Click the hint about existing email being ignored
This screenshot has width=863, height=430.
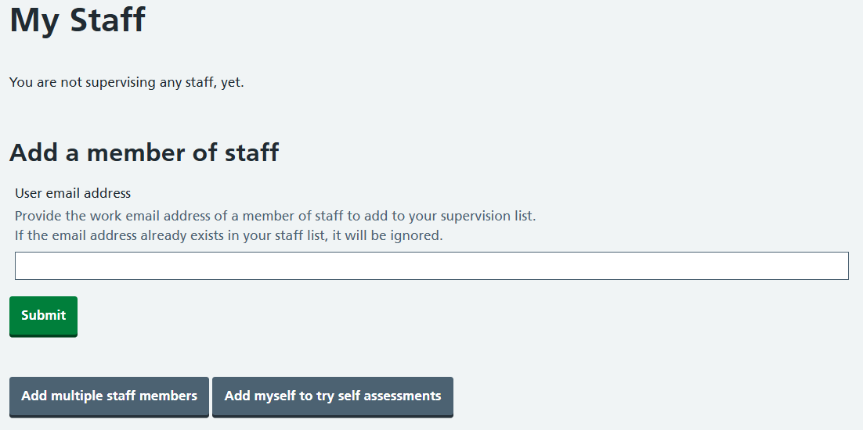[229, 235]
